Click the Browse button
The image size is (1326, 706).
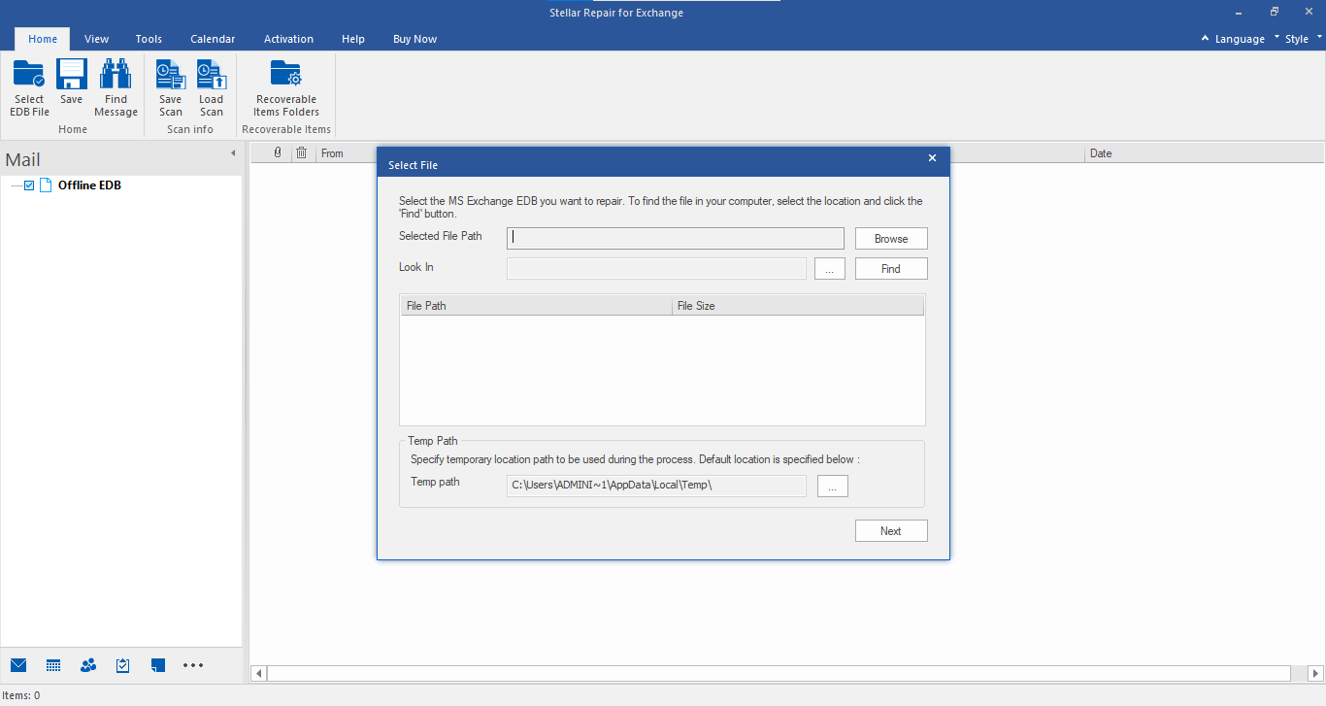(x=890, y=239)
